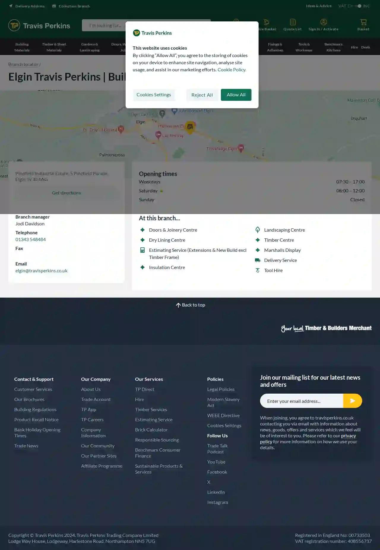Click the Landscaping Centre leaf icon
Screen dimensions: 380x550
[258, 230]
